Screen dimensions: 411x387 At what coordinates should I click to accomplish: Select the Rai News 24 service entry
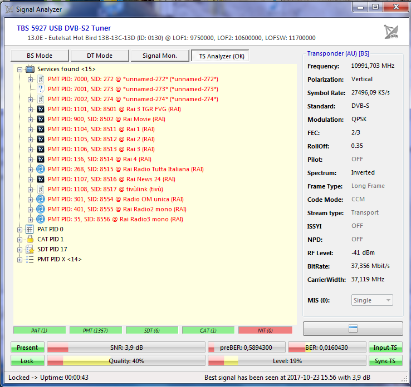pos(111,179)
